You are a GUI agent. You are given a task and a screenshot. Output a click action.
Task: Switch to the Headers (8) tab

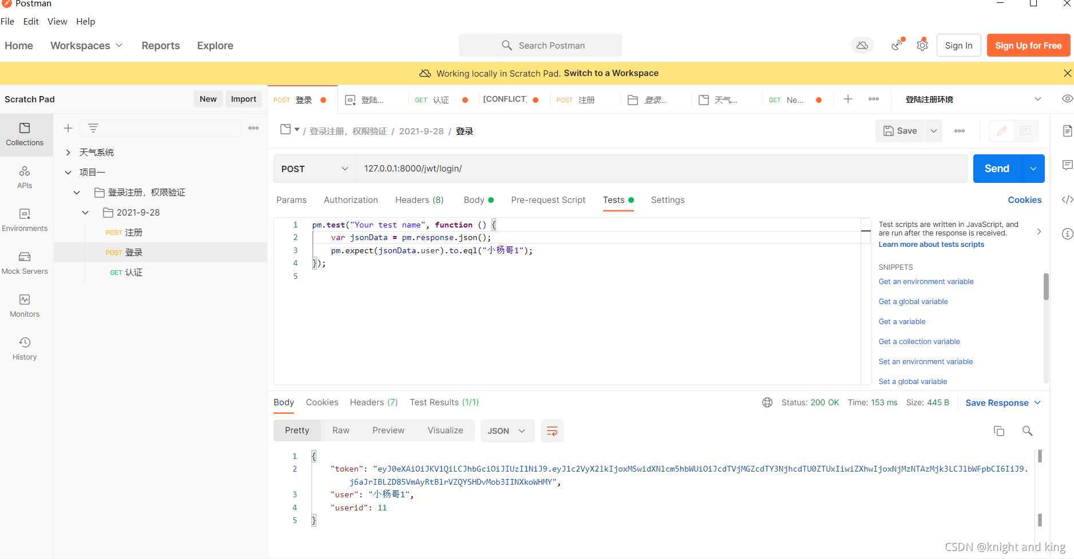(419, 199)
